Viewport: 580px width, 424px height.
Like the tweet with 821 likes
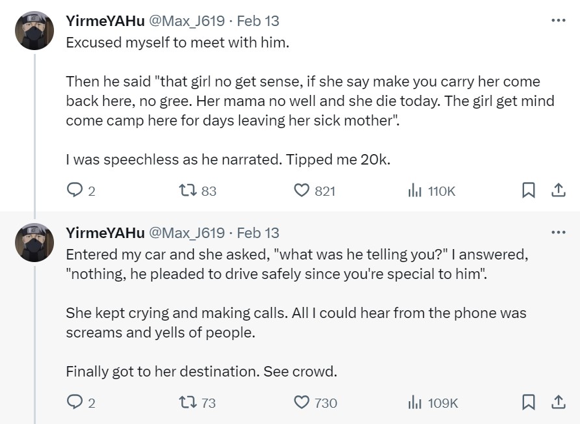(x=302, y=191)
